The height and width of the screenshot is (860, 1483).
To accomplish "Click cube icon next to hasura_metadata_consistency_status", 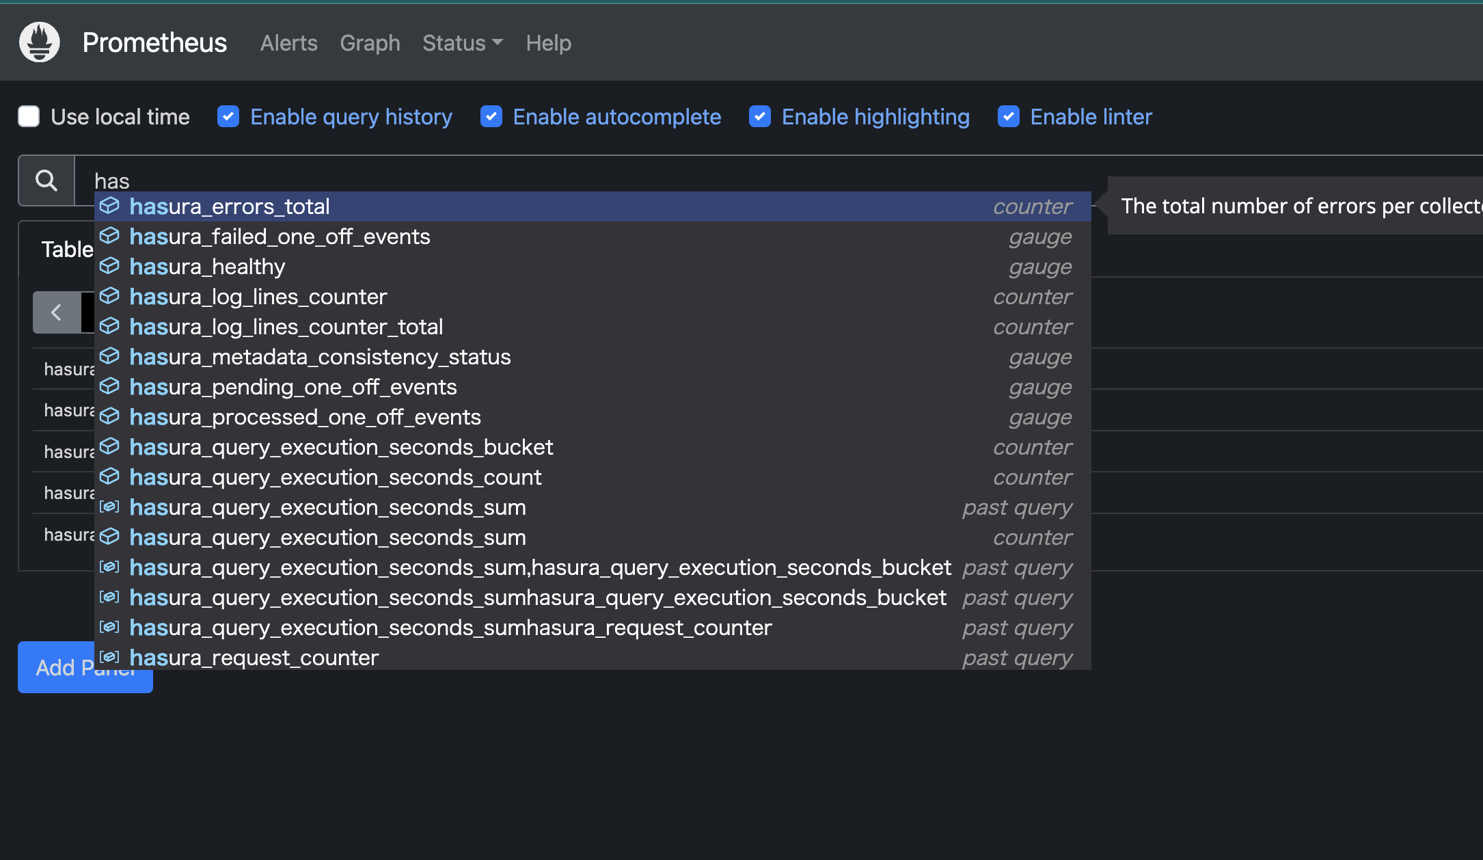I will 109,356.
